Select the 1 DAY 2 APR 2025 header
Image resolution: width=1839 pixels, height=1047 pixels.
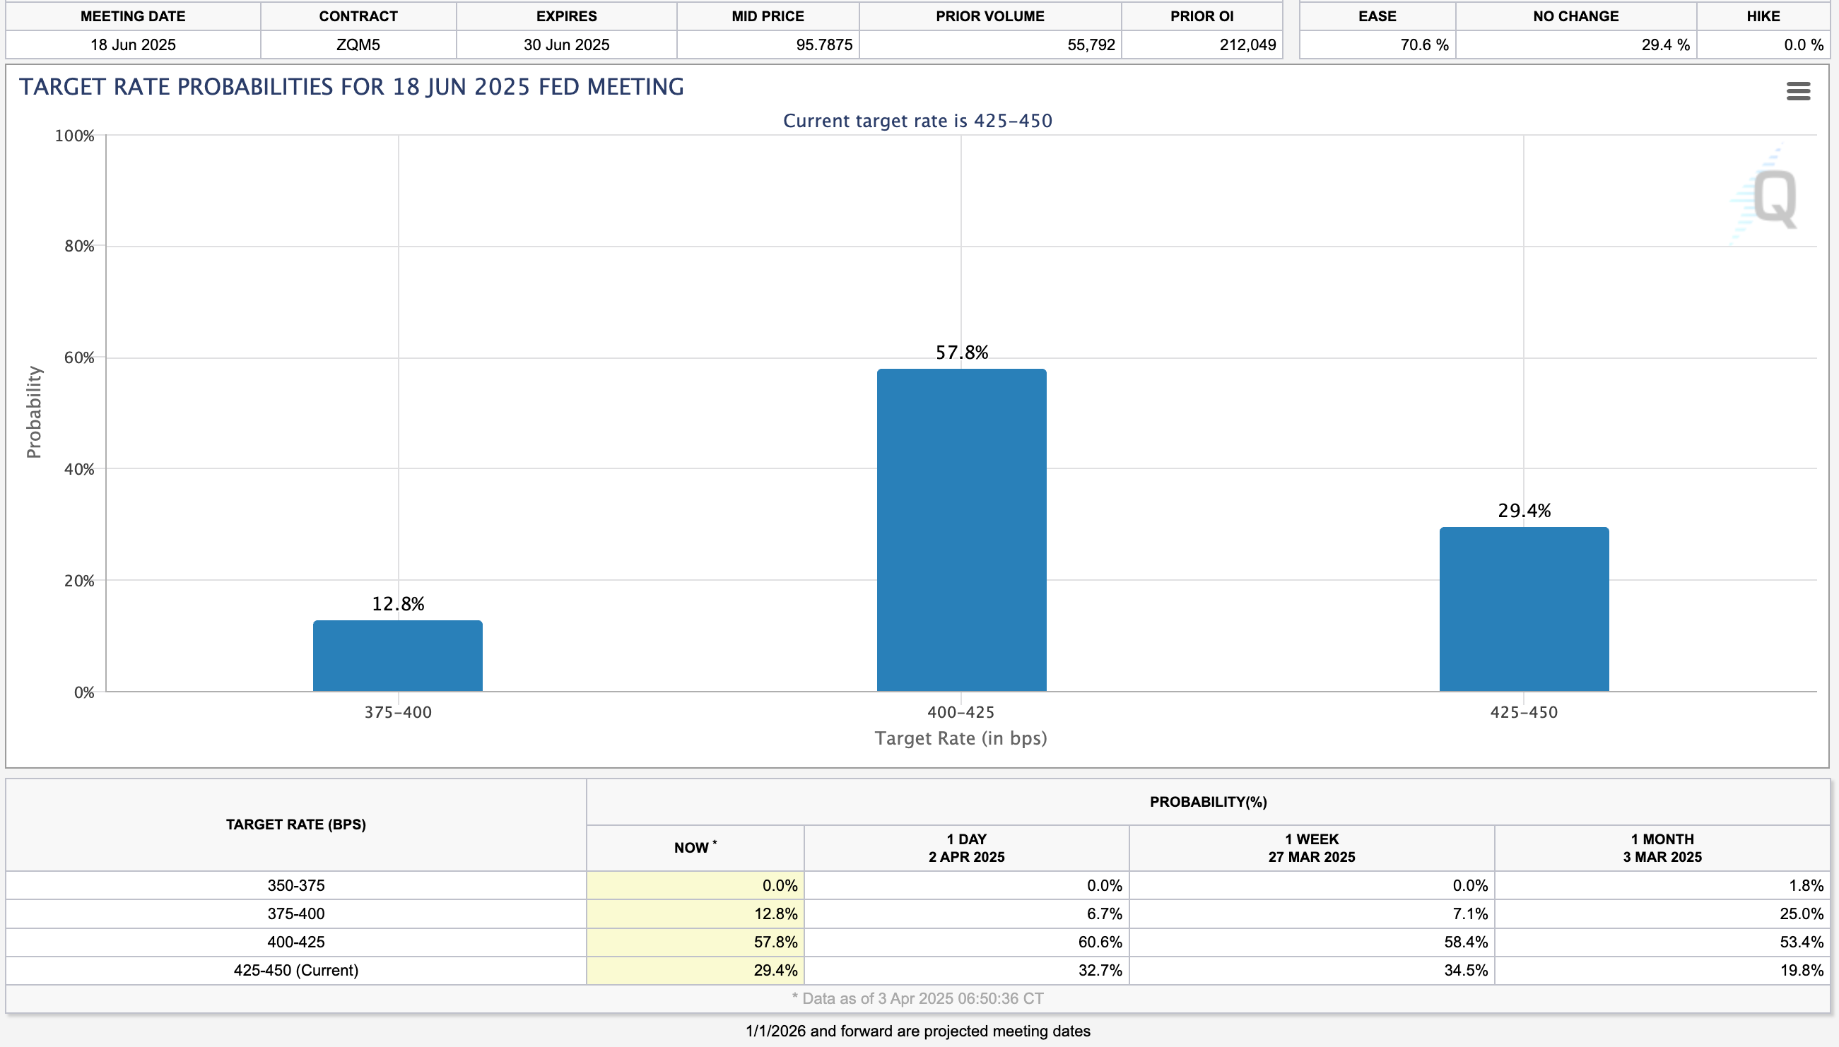click(966, 847)
